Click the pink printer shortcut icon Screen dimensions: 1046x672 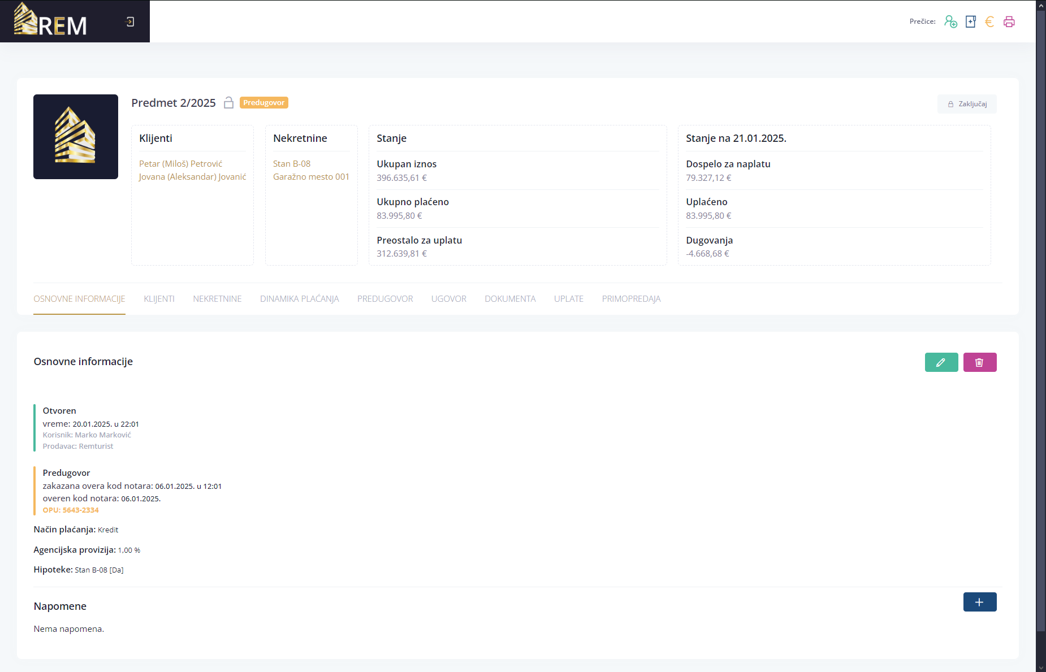click(1009, 22)
